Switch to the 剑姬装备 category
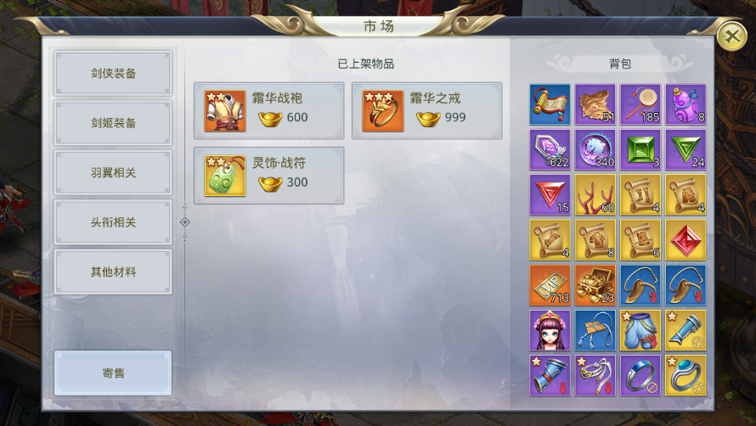The image size is (756, 426). point(113,123)
